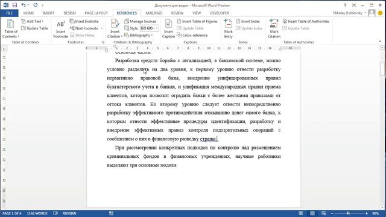Image resolution: width=386 pixels, height=217 pixels.
Task: Collapse the ribbon with the chevron
Action: [380, 42]
